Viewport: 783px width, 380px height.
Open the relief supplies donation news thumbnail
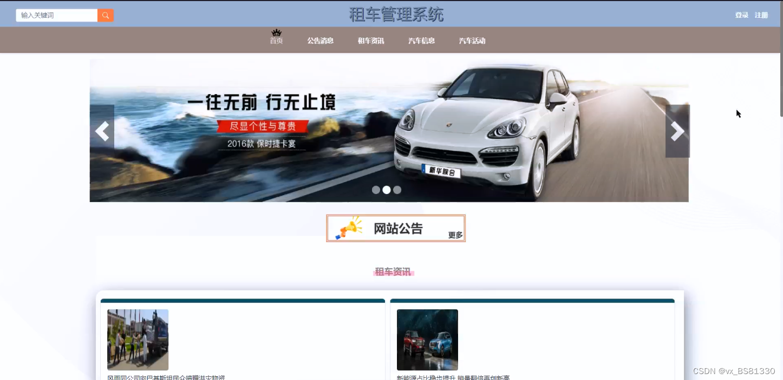point(138,339)
